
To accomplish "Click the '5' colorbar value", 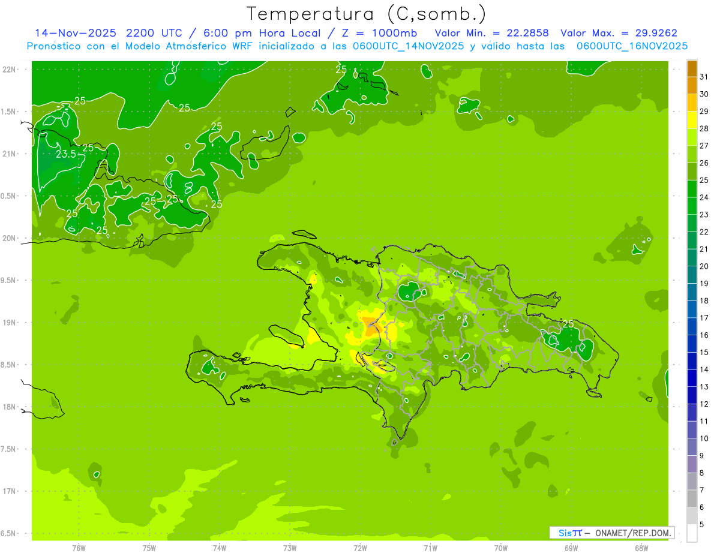I will pyautogui.click(x=702, y=524).
